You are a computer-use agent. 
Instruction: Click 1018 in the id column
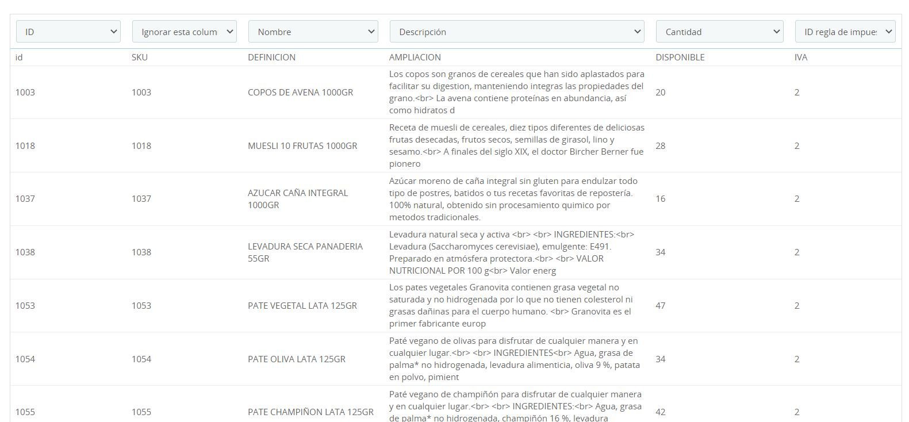(25, 146)
